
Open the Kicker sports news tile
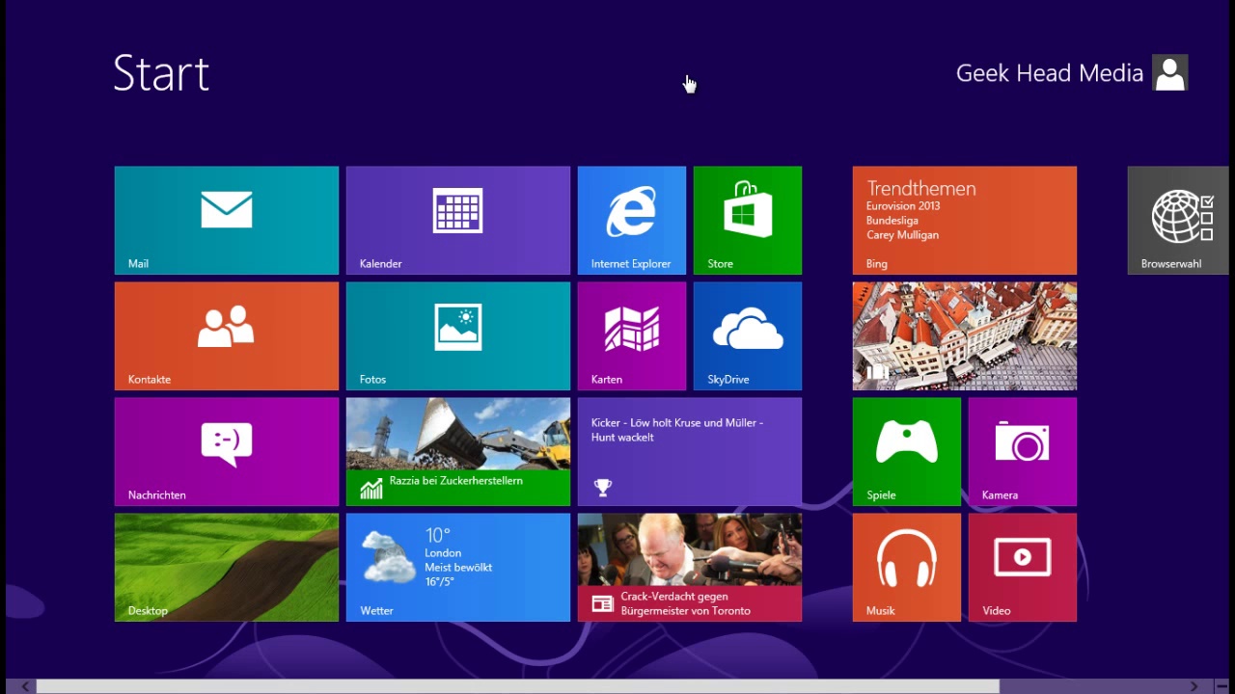point(690,452)
